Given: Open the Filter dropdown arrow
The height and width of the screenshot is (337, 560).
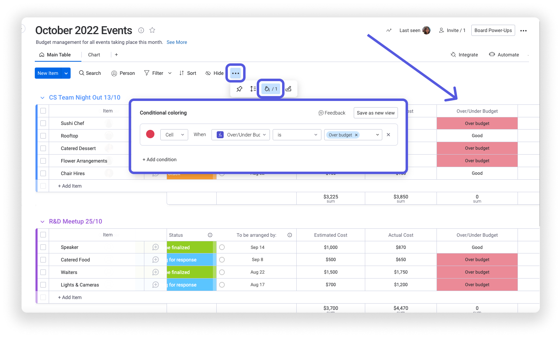Looking at the screenshot, I should coord(170,73).
